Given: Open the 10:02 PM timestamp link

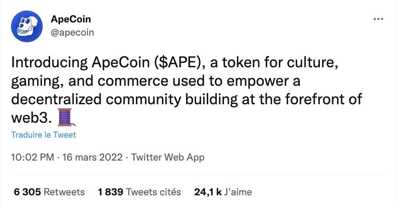Looking at the screenshot, I should click(33, 157).
